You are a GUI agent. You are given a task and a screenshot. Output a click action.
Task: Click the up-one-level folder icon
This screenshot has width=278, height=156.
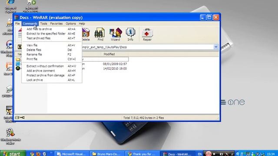[x=20, y=47]
